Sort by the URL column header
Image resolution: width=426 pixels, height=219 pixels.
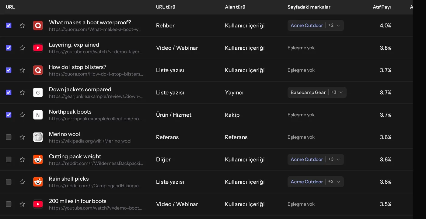[10, 7]
